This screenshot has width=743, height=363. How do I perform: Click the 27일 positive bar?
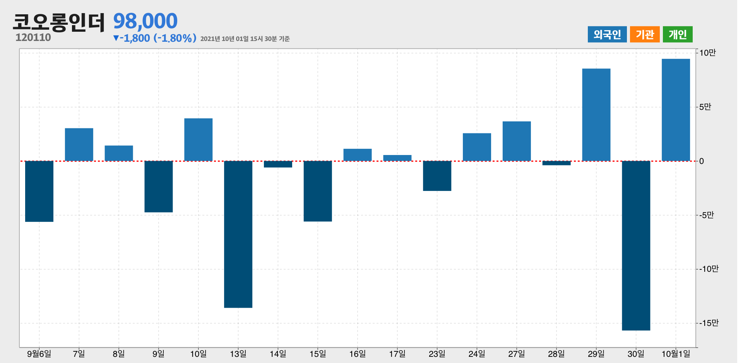coord(517,141)
